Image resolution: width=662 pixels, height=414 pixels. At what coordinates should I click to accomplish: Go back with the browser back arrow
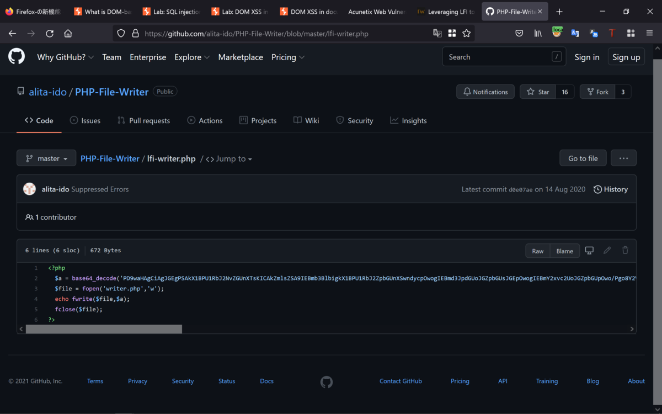click(12, 34)
